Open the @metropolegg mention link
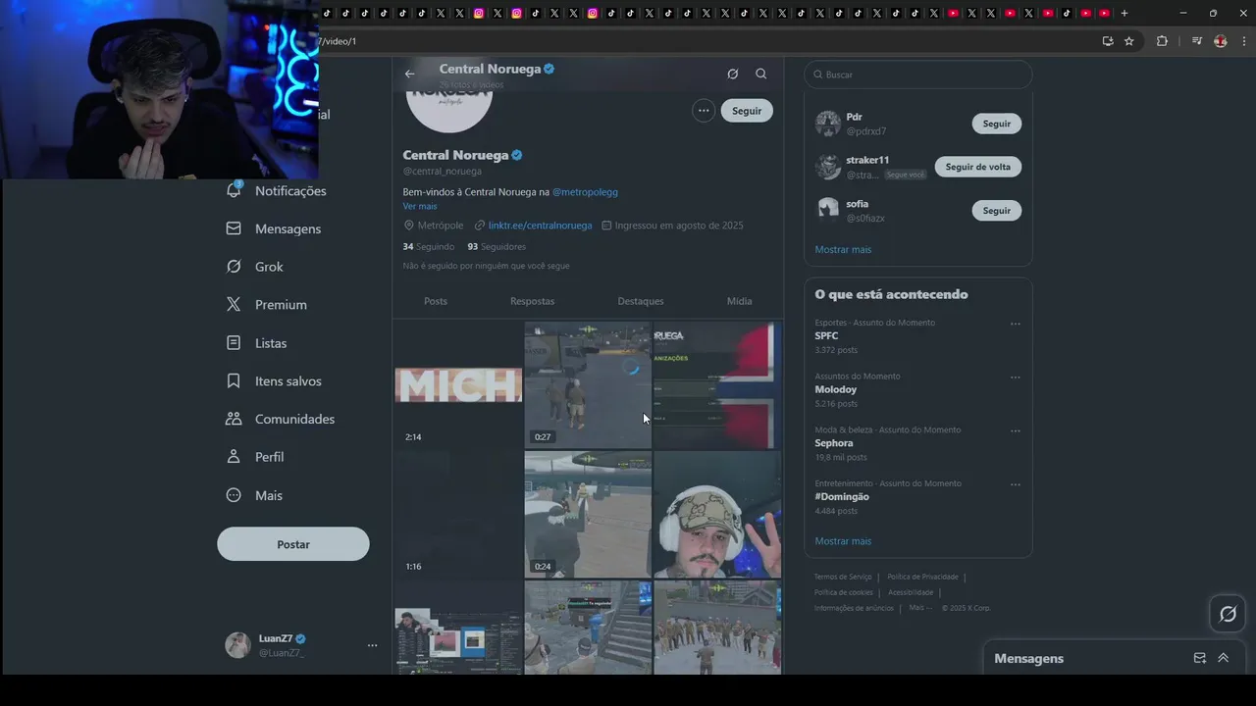This screenshot has width=1256, height=706. point(585,192)
